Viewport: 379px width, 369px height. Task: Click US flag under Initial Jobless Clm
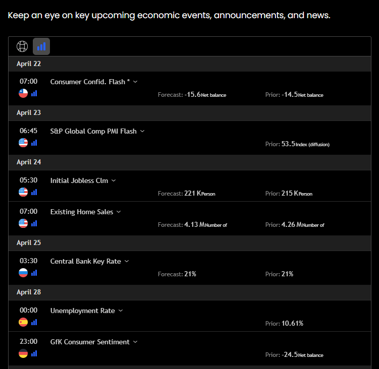23,192
